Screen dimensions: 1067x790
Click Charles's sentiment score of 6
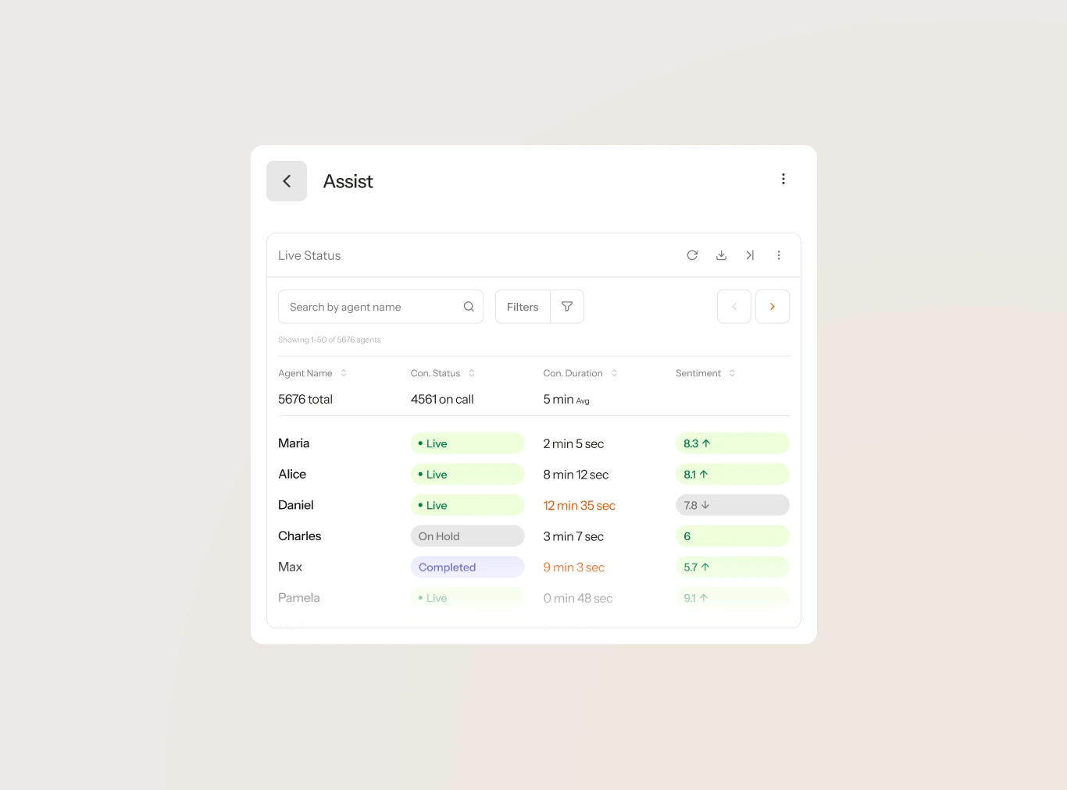733,536
